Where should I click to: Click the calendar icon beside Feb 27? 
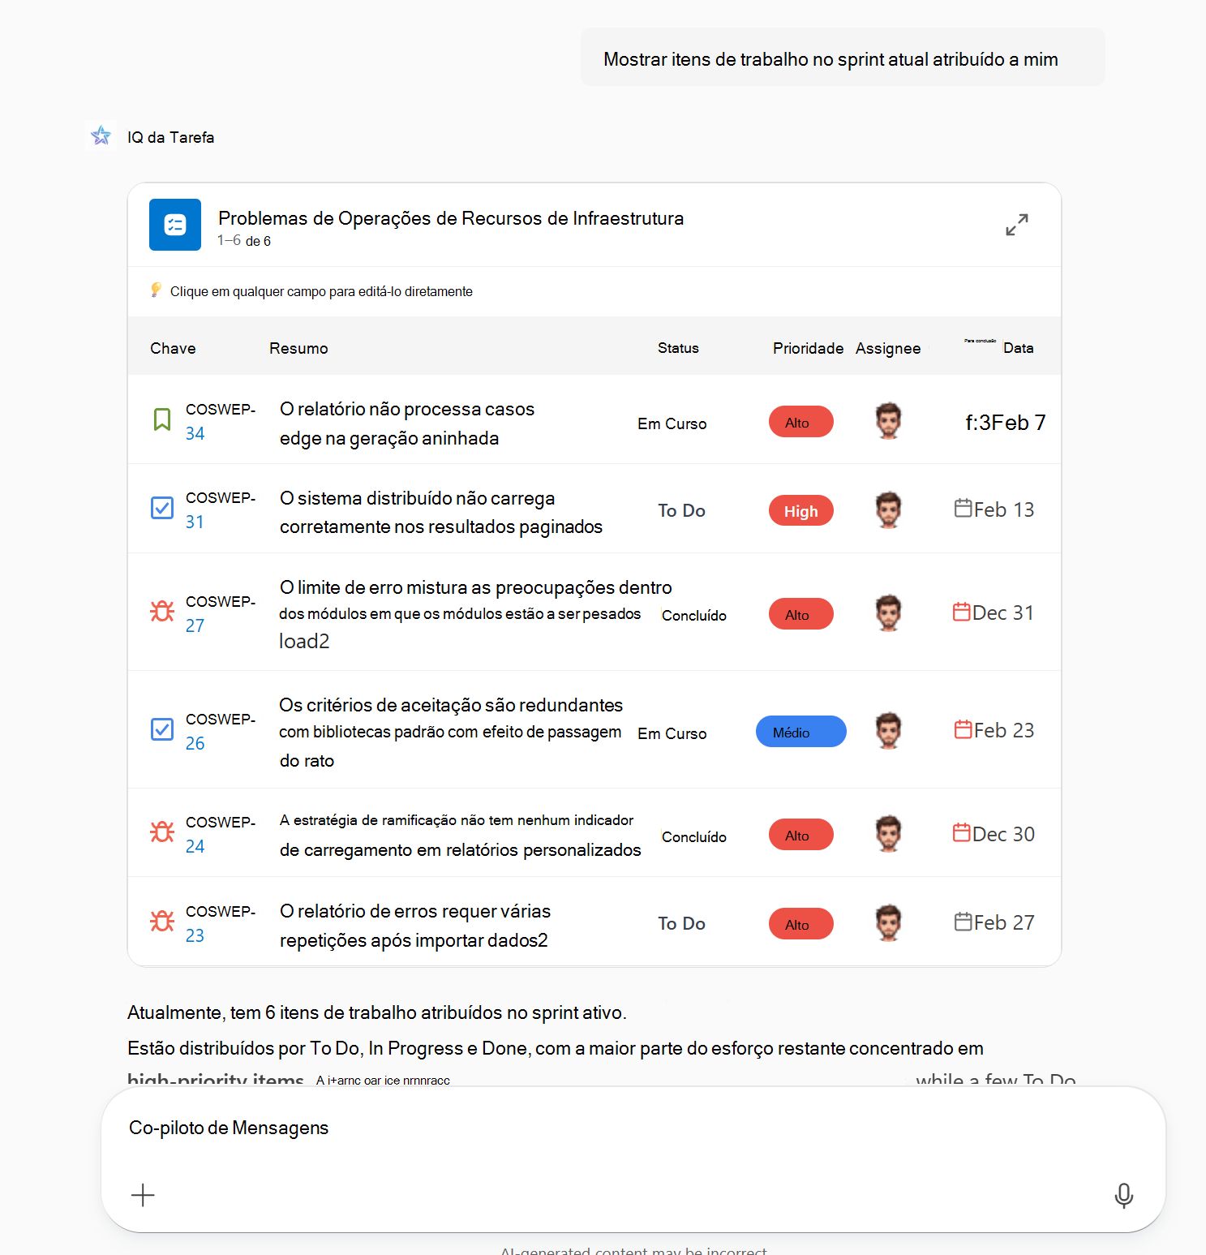pos(963,921)
